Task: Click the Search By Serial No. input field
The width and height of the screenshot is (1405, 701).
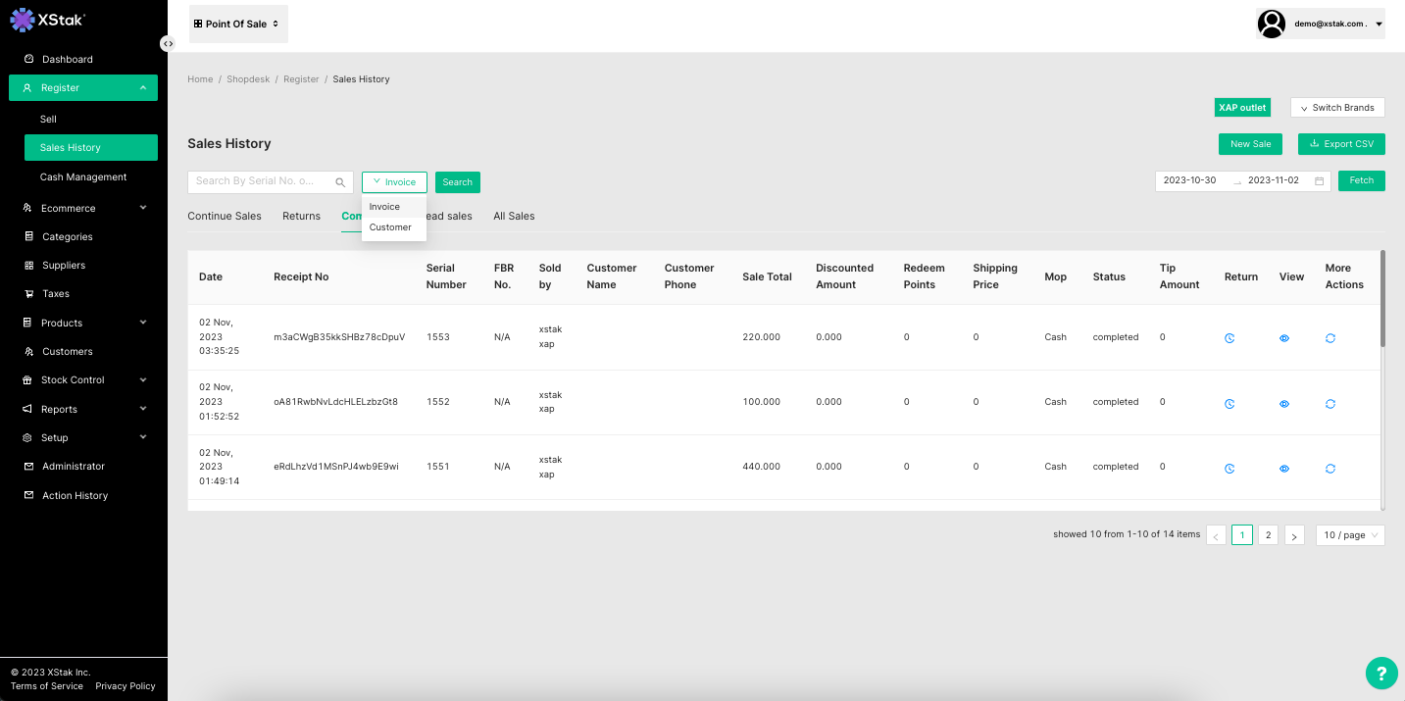Action: click(262, 181)
